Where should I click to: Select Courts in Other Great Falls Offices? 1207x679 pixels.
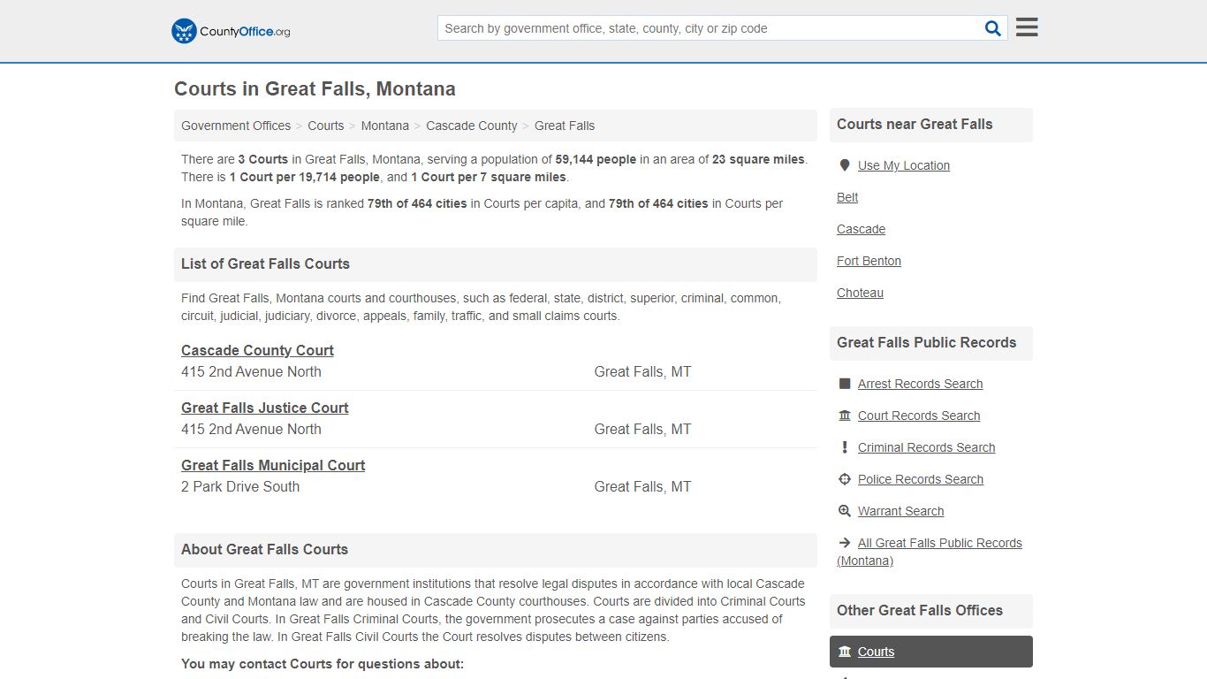click(x=931, y=652)
